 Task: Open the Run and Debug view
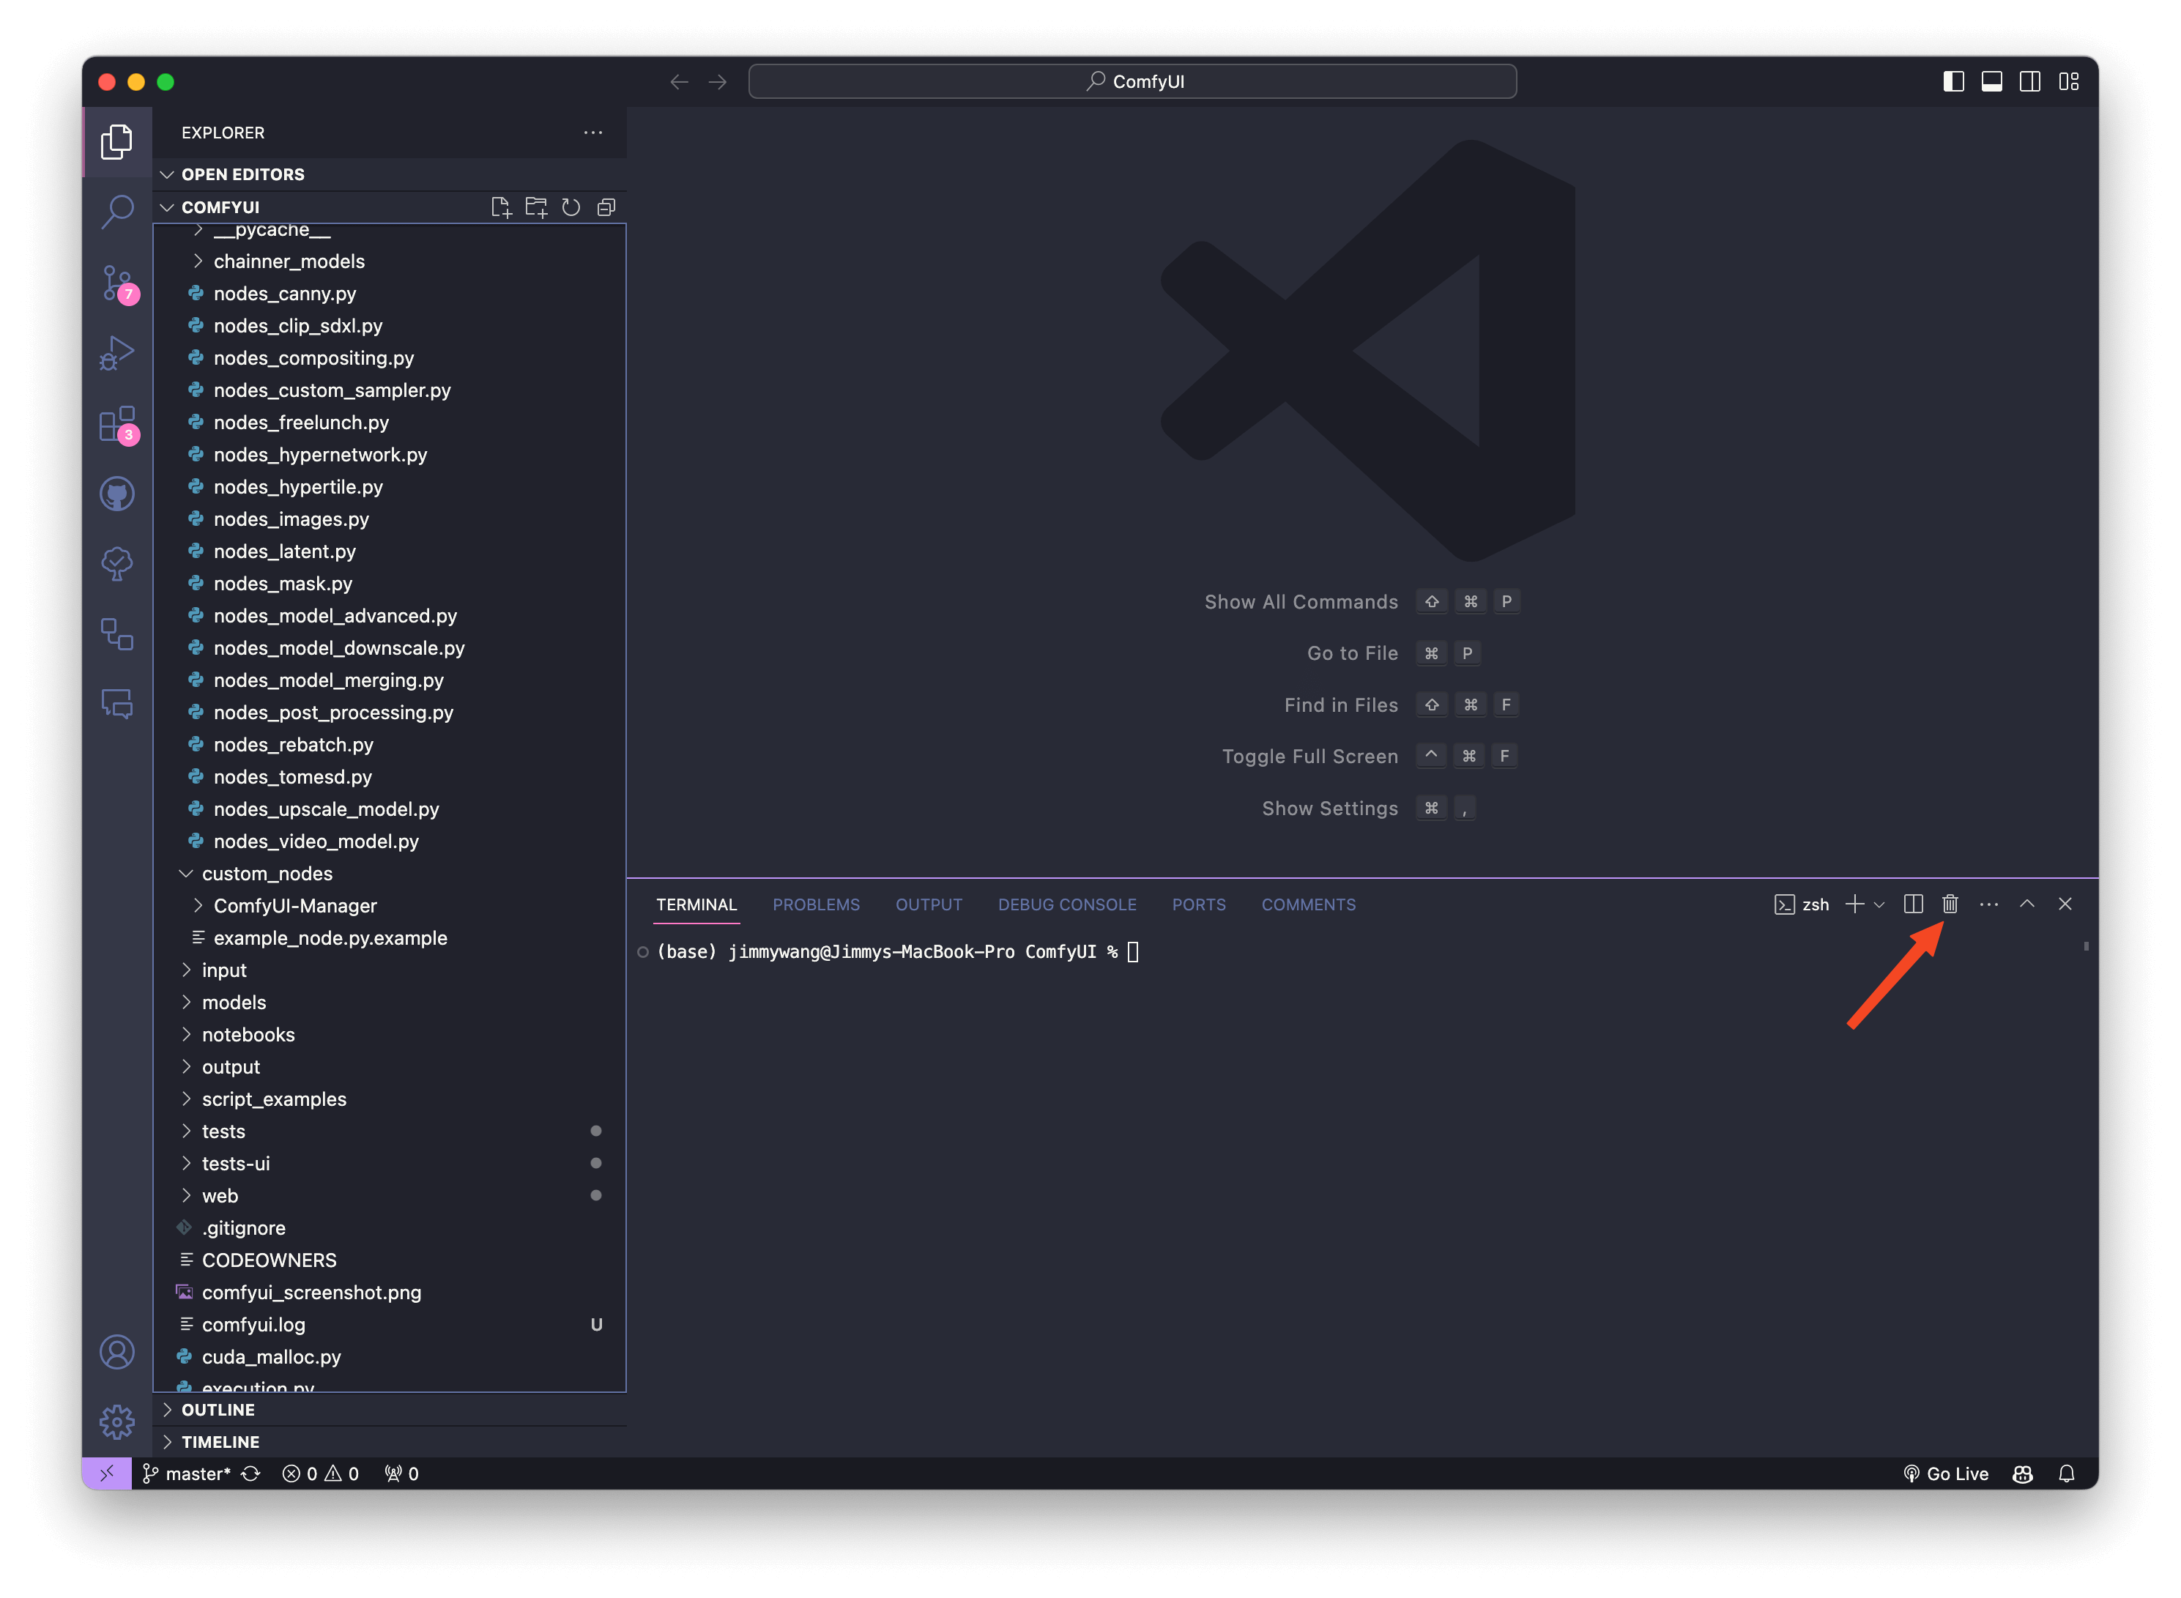pyautogui.click(x=117, y=353)
